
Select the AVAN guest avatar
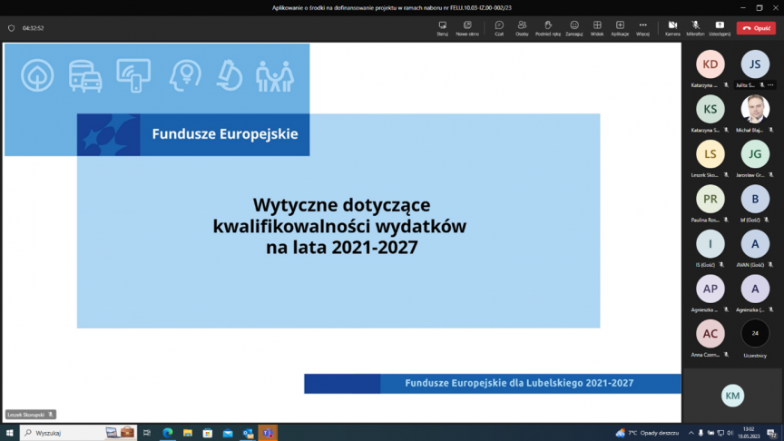tap(755, 244)
